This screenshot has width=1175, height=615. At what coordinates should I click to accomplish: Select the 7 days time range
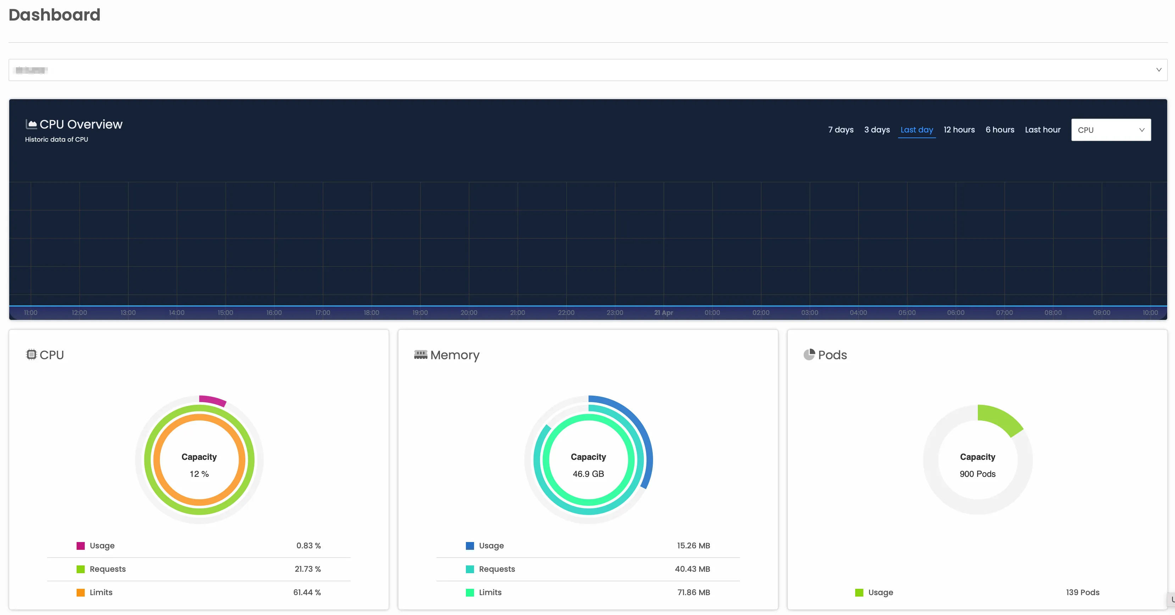click(x=841, y=130)
